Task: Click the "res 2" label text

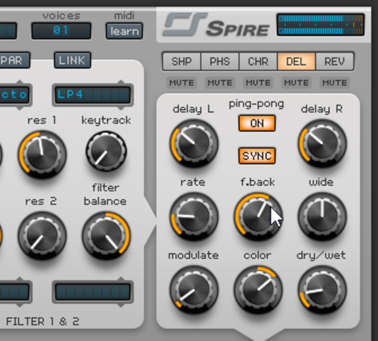Action: (41, 201)
